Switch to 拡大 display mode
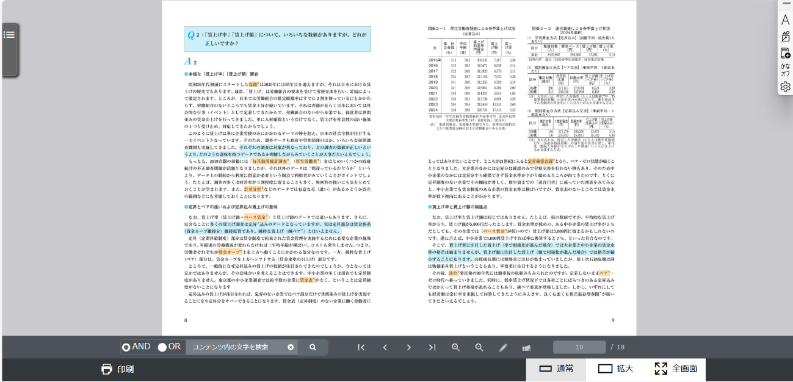The width and height of the screenshot is (793, 382). click(615, 369)
